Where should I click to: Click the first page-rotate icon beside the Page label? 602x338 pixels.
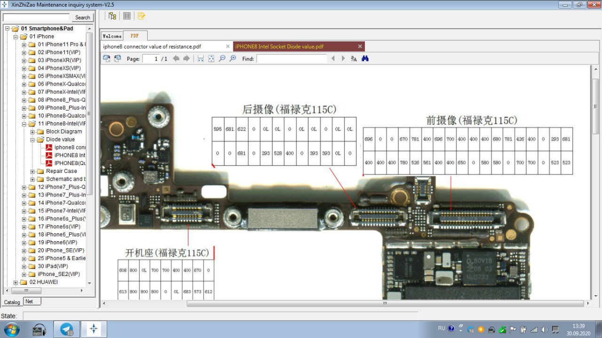[107, 58]
